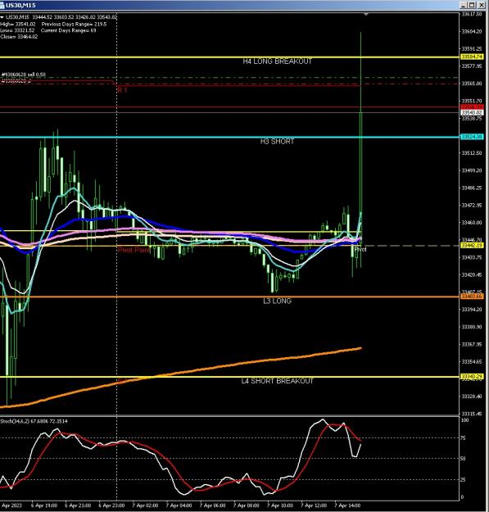Maximize the US30,M15 chart window
Viewport: 489px width, 512px height.
[472, 5]
